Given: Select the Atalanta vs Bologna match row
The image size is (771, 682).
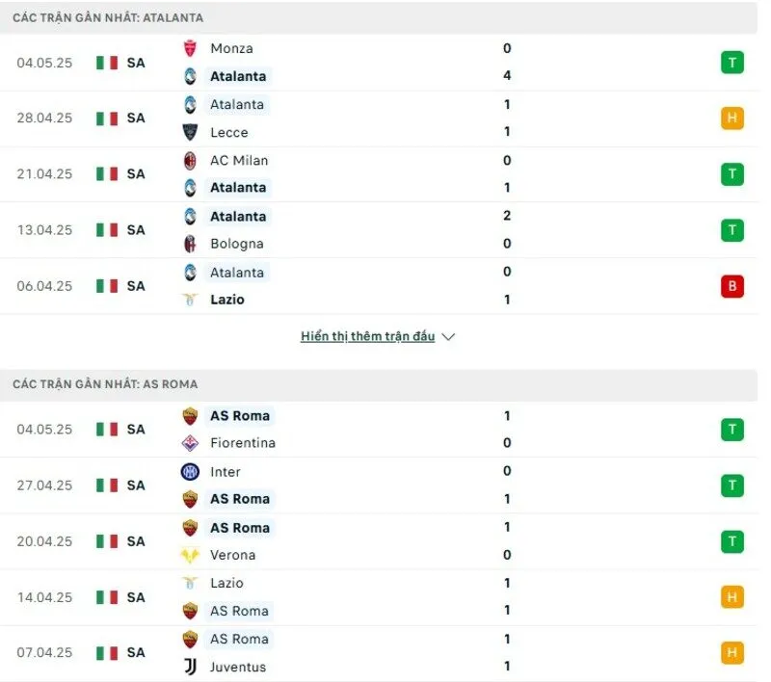Looking at the screenshot, I should click(385, 230).
